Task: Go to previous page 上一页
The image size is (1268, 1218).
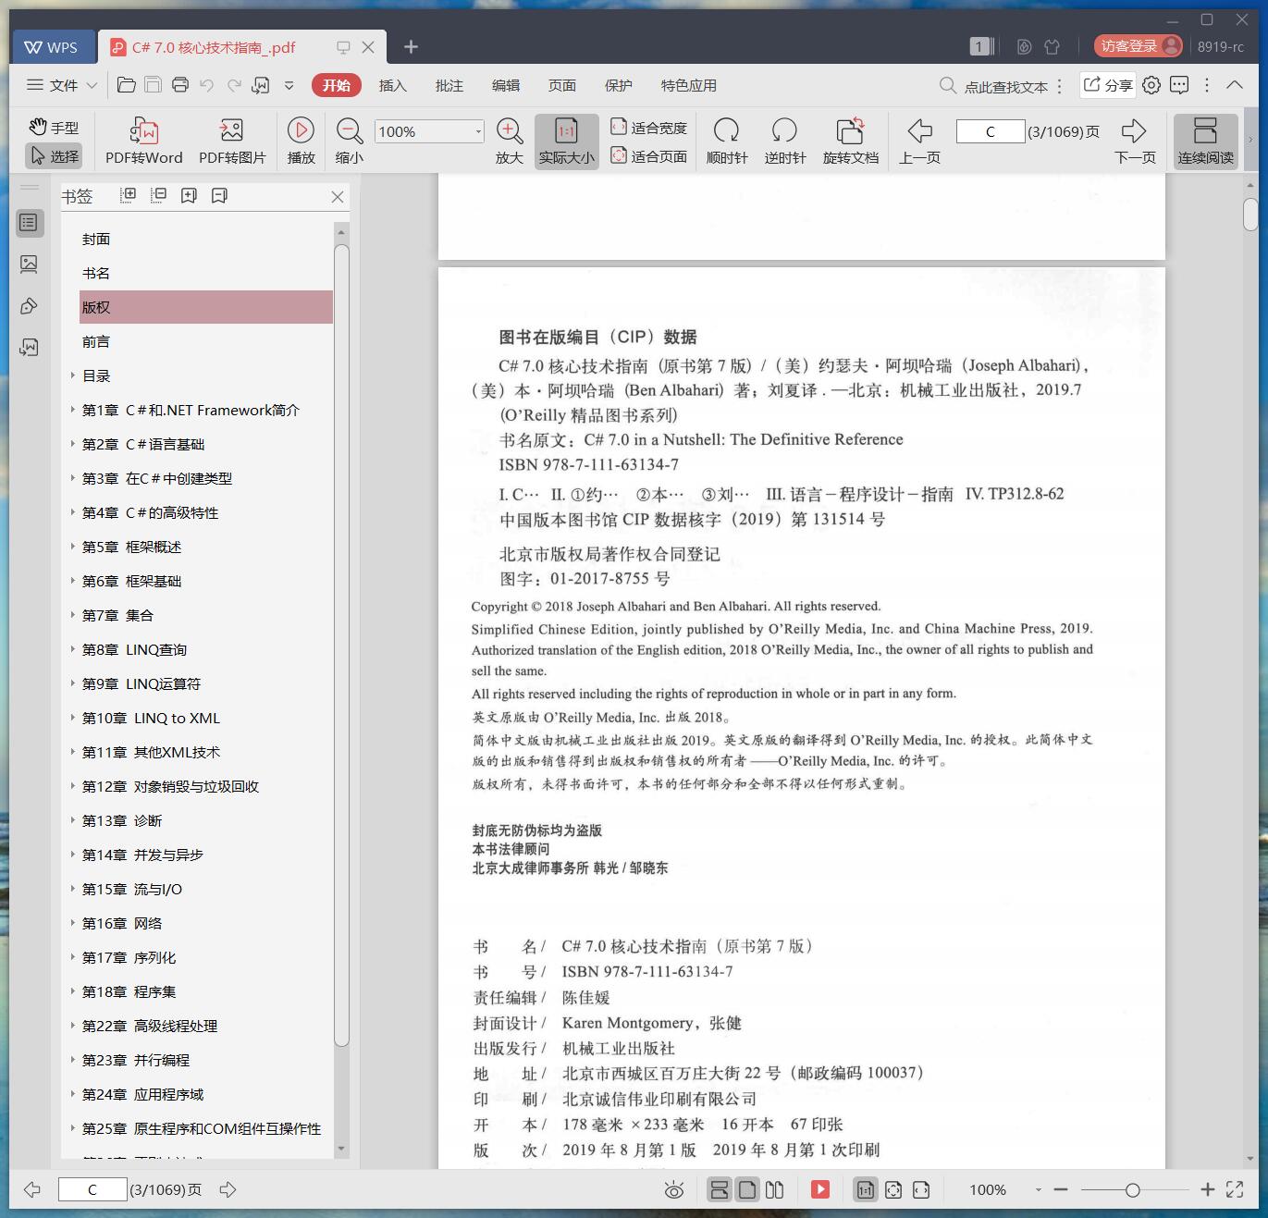Action: [919, 141]
